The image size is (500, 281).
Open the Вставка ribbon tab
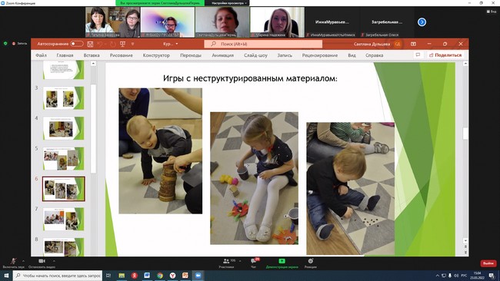(x=92, y=55)
